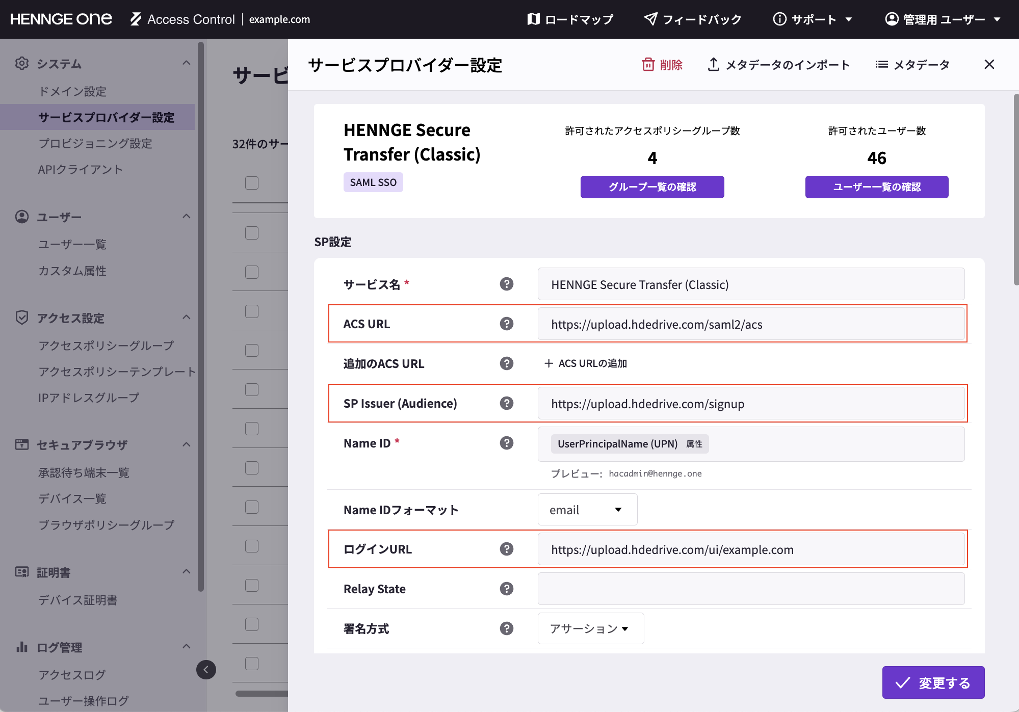This screenshot has height=712, width=1019.
Task: Click the help icon for Relay State
Action: tap(506, 589)
